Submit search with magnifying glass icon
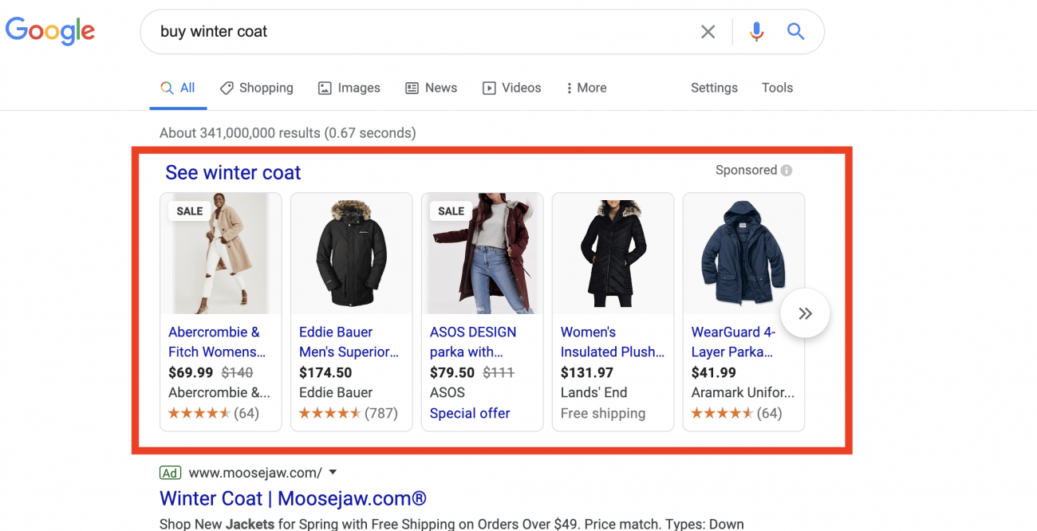Image resolution: width=1037 pixels, height=531 pixels. click(x=795, y=32)
